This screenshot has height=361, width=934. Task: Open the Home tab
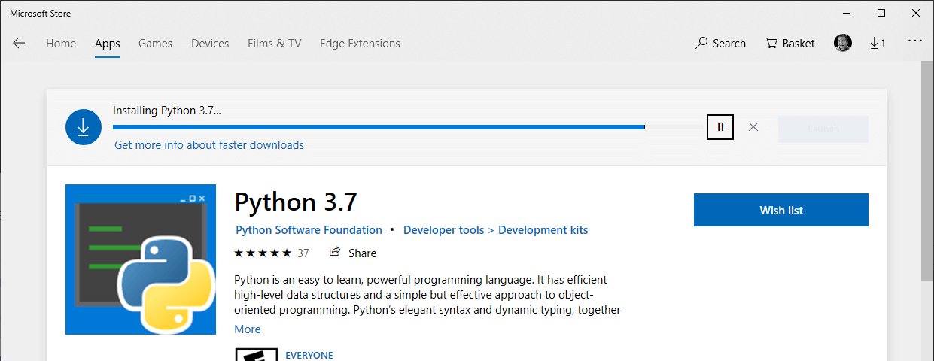(x=61, y=44)
